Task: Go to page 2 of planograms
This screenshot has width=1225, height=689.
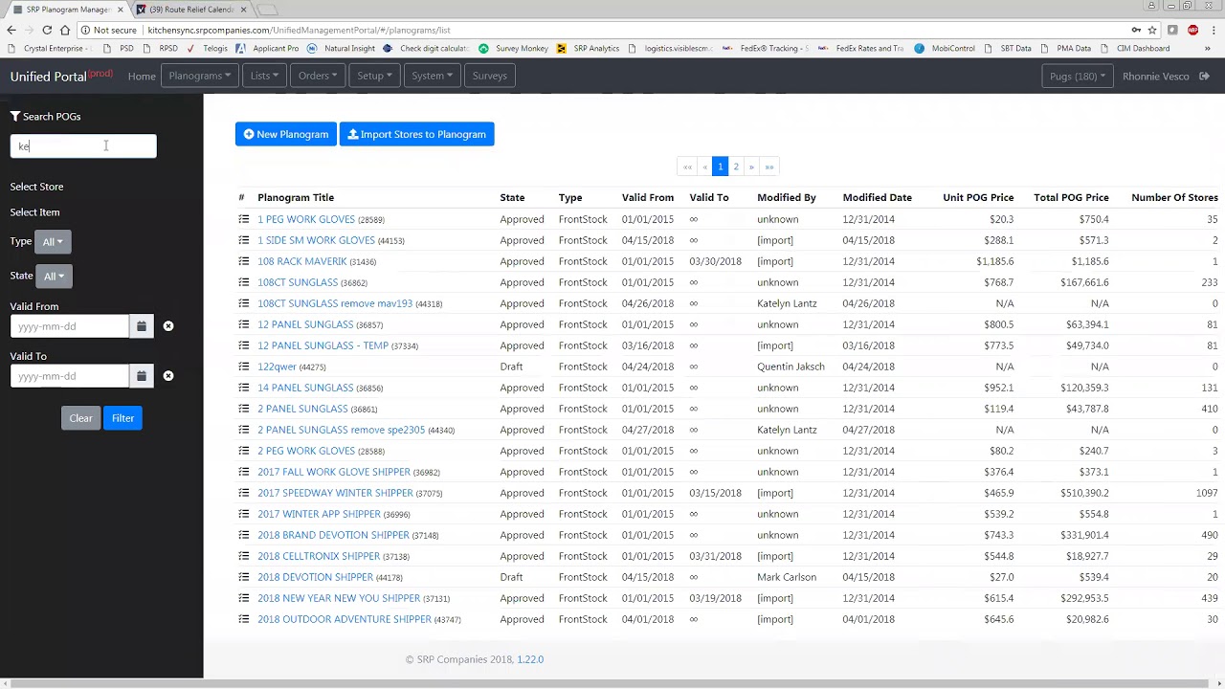Action: pyautogui.click(x=736, y=167)
